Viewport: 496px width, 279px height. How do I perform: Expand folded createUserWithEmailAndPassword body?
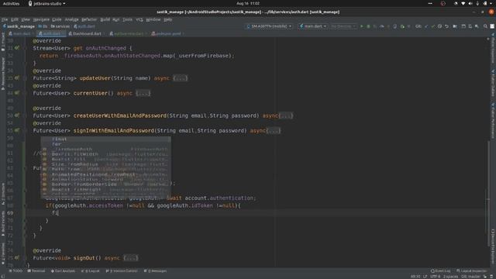286,115
